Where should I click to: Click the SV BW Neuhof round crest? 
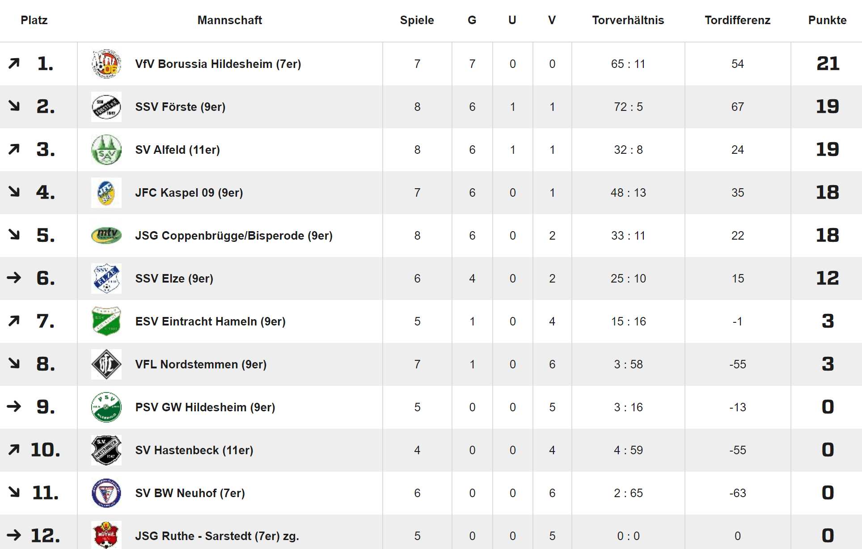106,493
